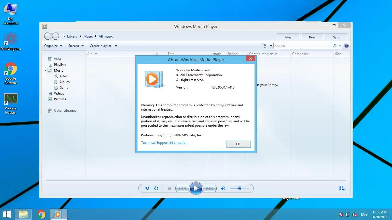Open Google Chrome from taskbar
392x220 pixels.
pos(41,214)
